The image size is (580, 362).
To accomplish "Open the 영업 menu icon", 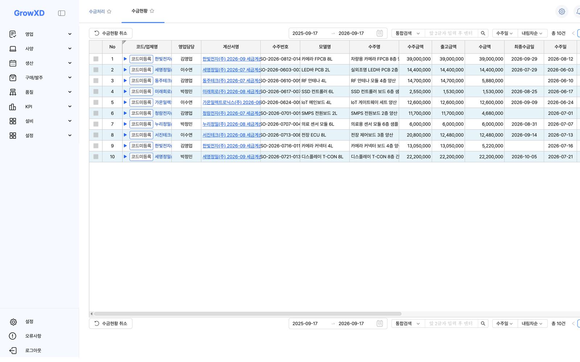I will (x=13, y=34).
